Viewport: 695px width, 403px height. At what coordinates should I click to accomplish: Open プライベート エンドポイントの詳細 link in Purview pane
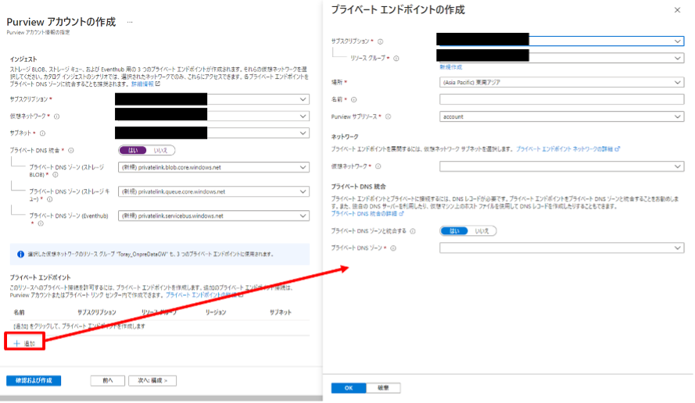(x=204, y=295)
